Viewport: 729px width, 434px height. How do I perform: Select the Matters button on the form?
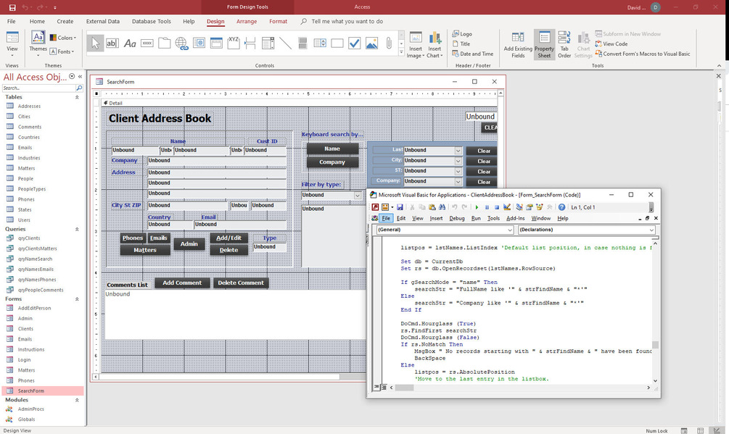144,250
